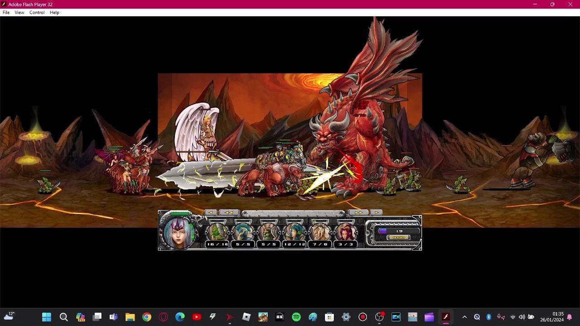This screenshot has width=580, height=326.
Task: Click the hero's green health bar above the portrait
Action: (x=180, y=214)
